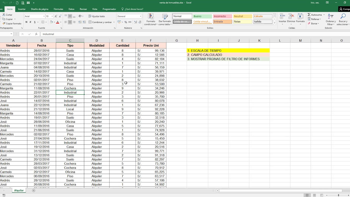Open the Rellenar dropdown
Viewport: 350px width, 197px height.
tap(315, 19)
